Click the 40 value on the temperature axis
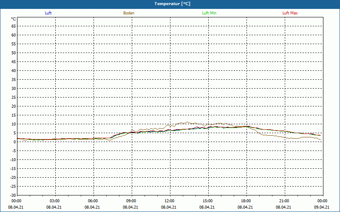 click(x=14, y=71)
